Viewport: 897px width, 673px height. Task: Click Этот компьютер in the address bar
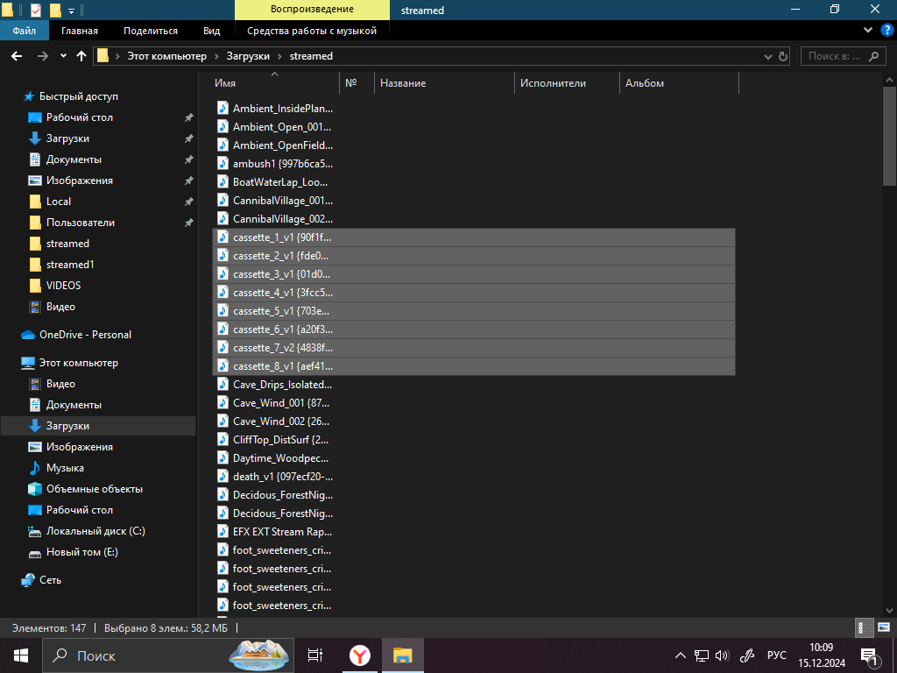coord(166,56)
